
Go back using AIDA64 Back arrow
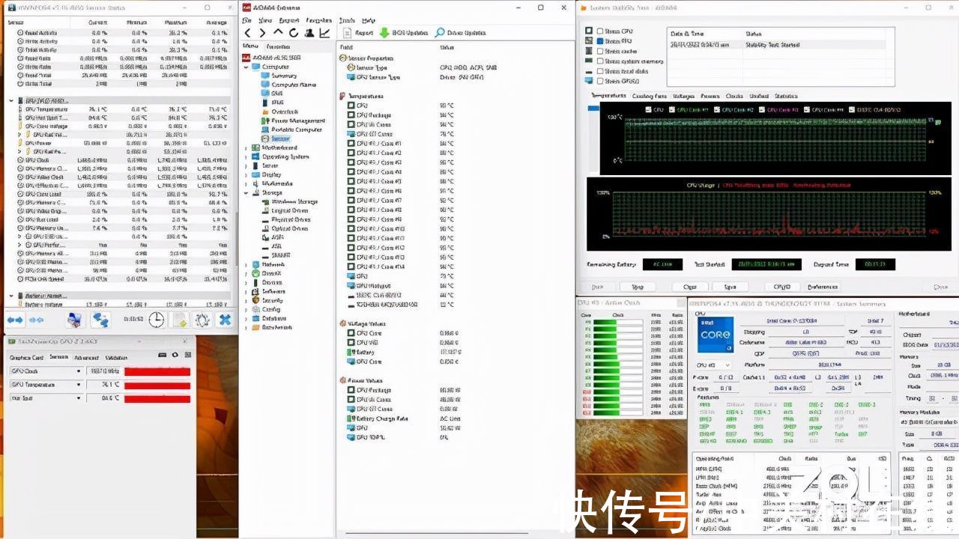coord(248,33)
